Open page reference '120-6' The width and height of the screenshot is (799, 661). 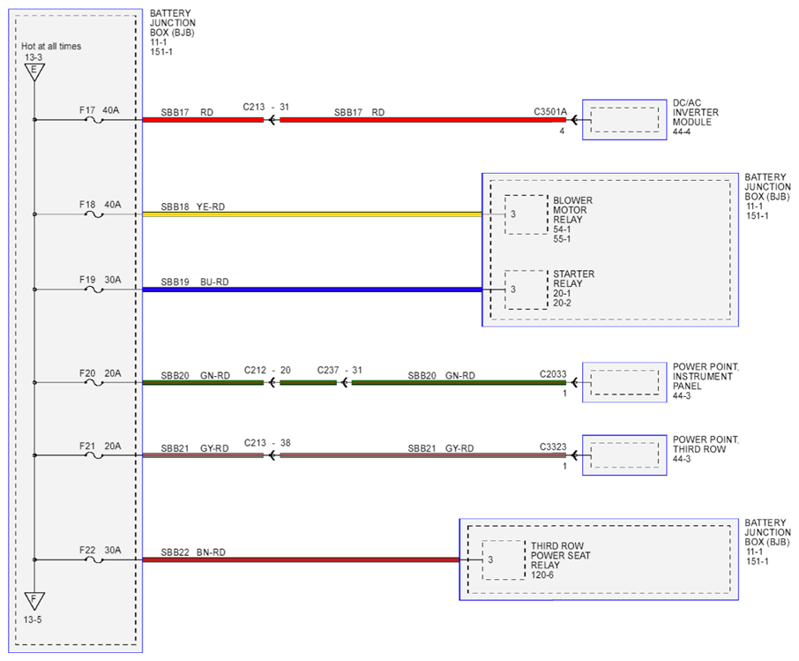[x=542, y=575]
